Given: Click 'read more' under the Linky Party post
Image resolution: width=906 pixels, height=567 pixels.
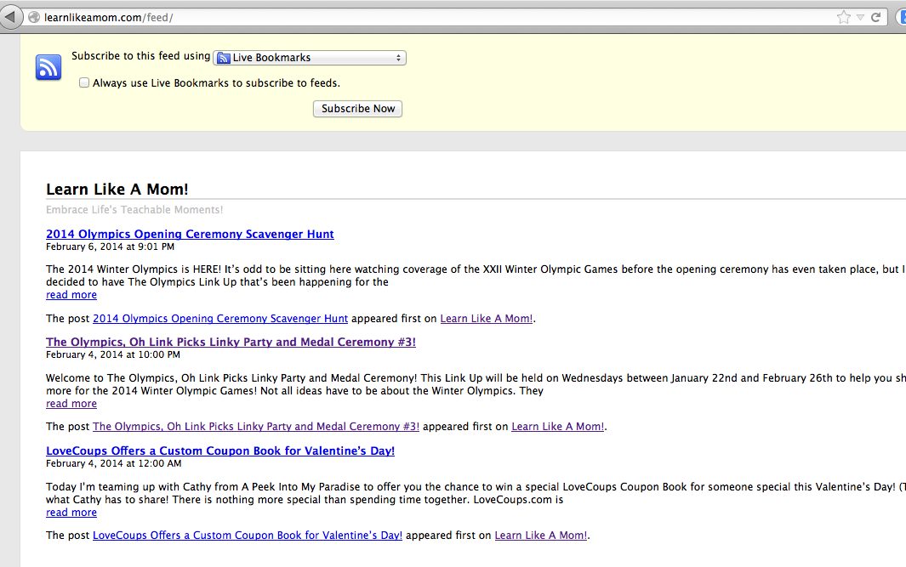Looking at the screenshot, I should click(x=71, y=404).
